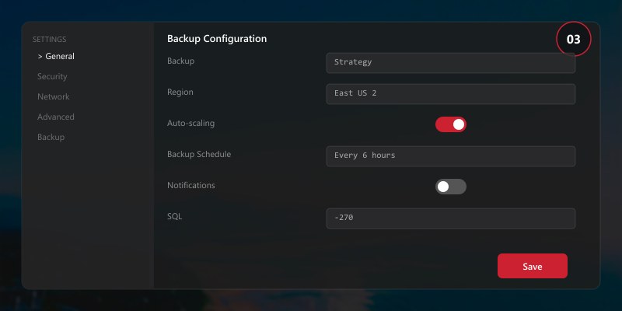Viewport: 622px width, 311px height.
Task: Select General in the settings sidebar
Action: [x=56, y=56]
